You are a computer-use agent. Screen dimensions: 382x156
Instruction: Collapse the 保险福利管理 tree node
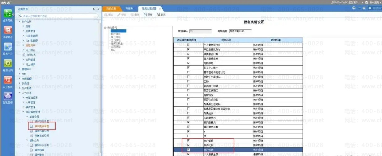pos(23,112)
